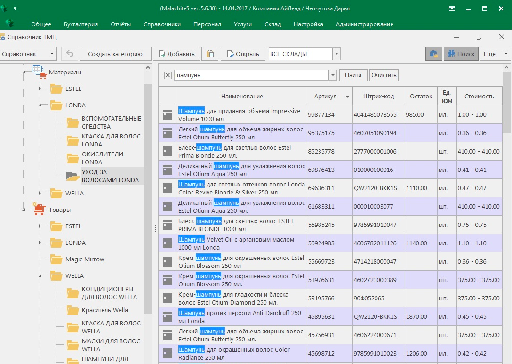This screenshot has height=364, width=512.
Task: Click the briefcase icon next to Поиск
Action: pyautogui.click(x=433, y=54)
